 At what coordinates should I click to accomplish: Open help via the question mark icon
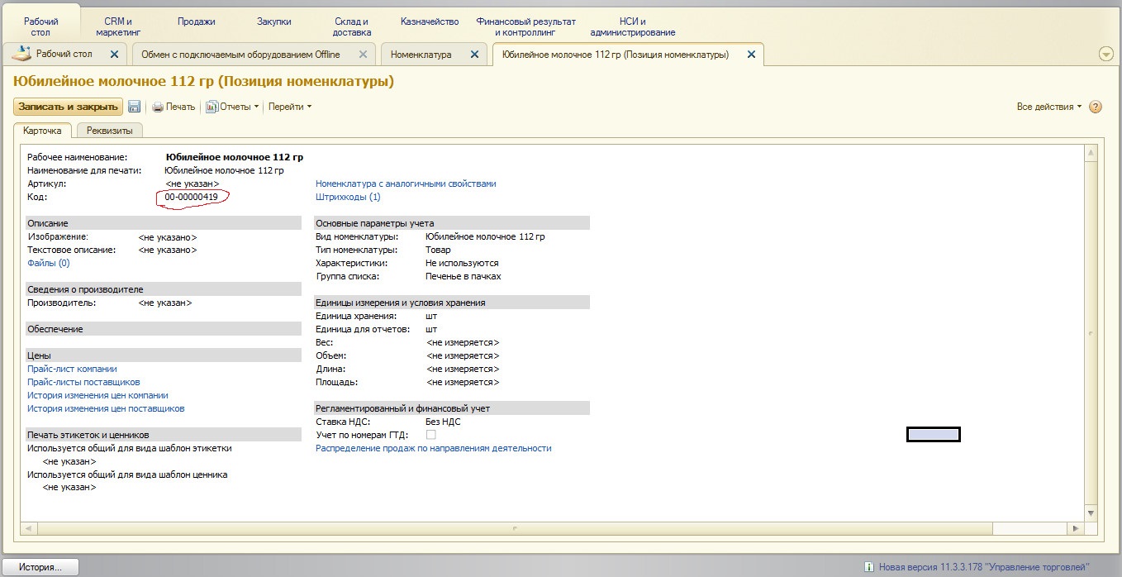1096,107
